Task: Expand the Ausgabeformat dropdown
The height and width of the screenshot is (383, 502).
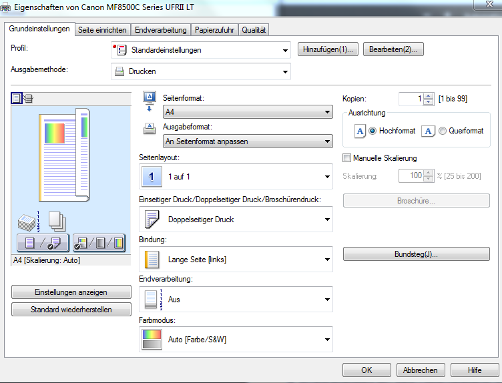Action: (248, 141)
